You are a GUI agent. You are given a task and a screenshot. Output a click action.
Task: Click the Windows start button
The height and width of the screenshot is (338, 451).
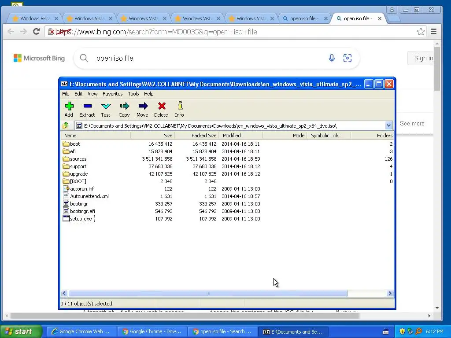click(x=21, y=331)
